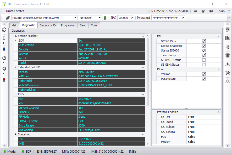Open the terminal console icon in right sidebar
Viewport: 232px width, 155px height.
tap(228, 30)
